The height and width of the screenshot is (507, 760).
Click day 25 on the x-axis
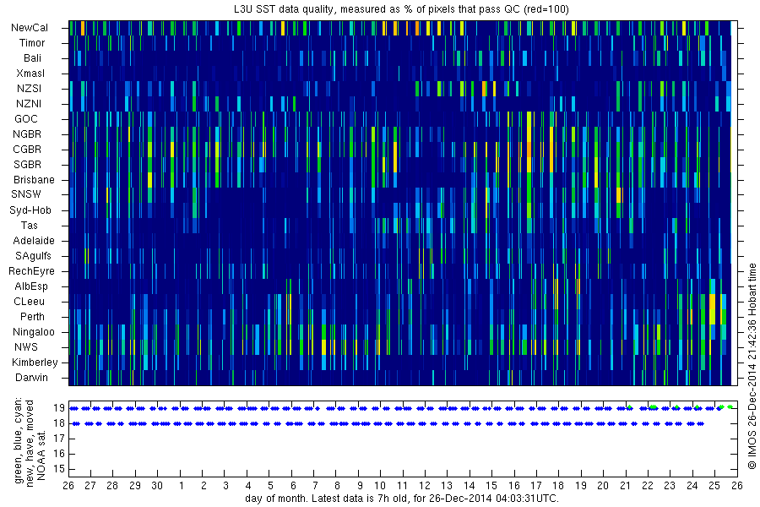point(714,486)
